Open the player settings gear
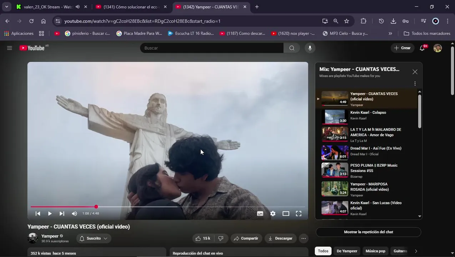 (273, 213)
